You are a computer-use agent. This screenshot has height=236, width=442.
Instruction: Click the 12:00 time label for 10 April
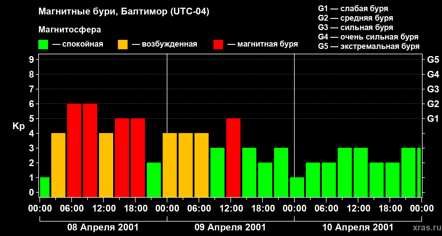pyautogui.click(x=358, y=209)
